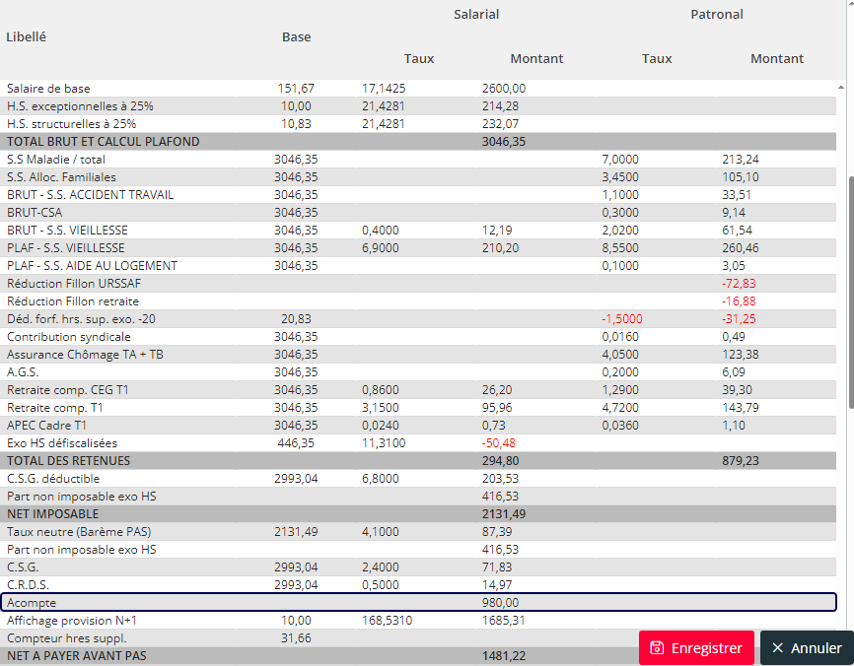854x666 pixels.
Task: Click the vertical scrollbar thumb
Action: coord(851,293)
